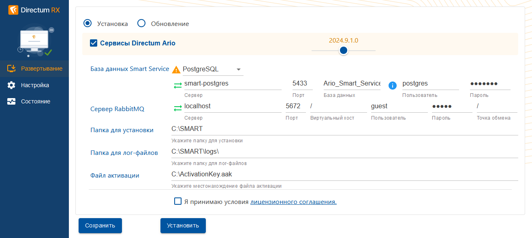
Task: Click the version 2024.9.1.0 slider handle
Action: click(344, 50)
